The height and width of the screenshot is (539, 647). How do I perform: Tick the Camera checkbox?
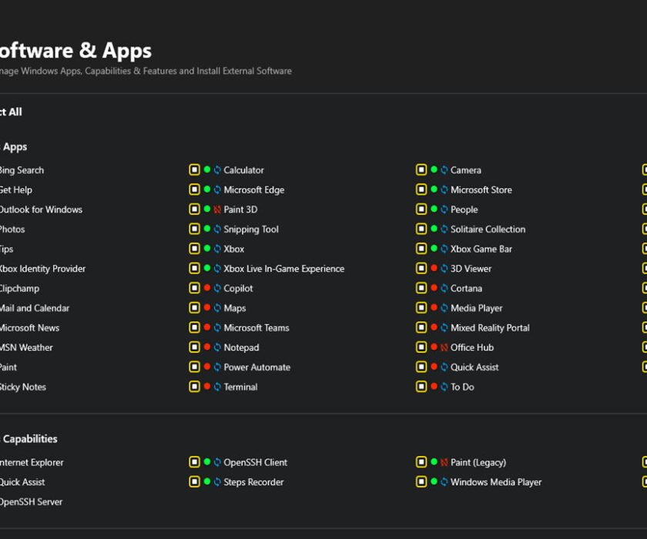coord(421,170)
